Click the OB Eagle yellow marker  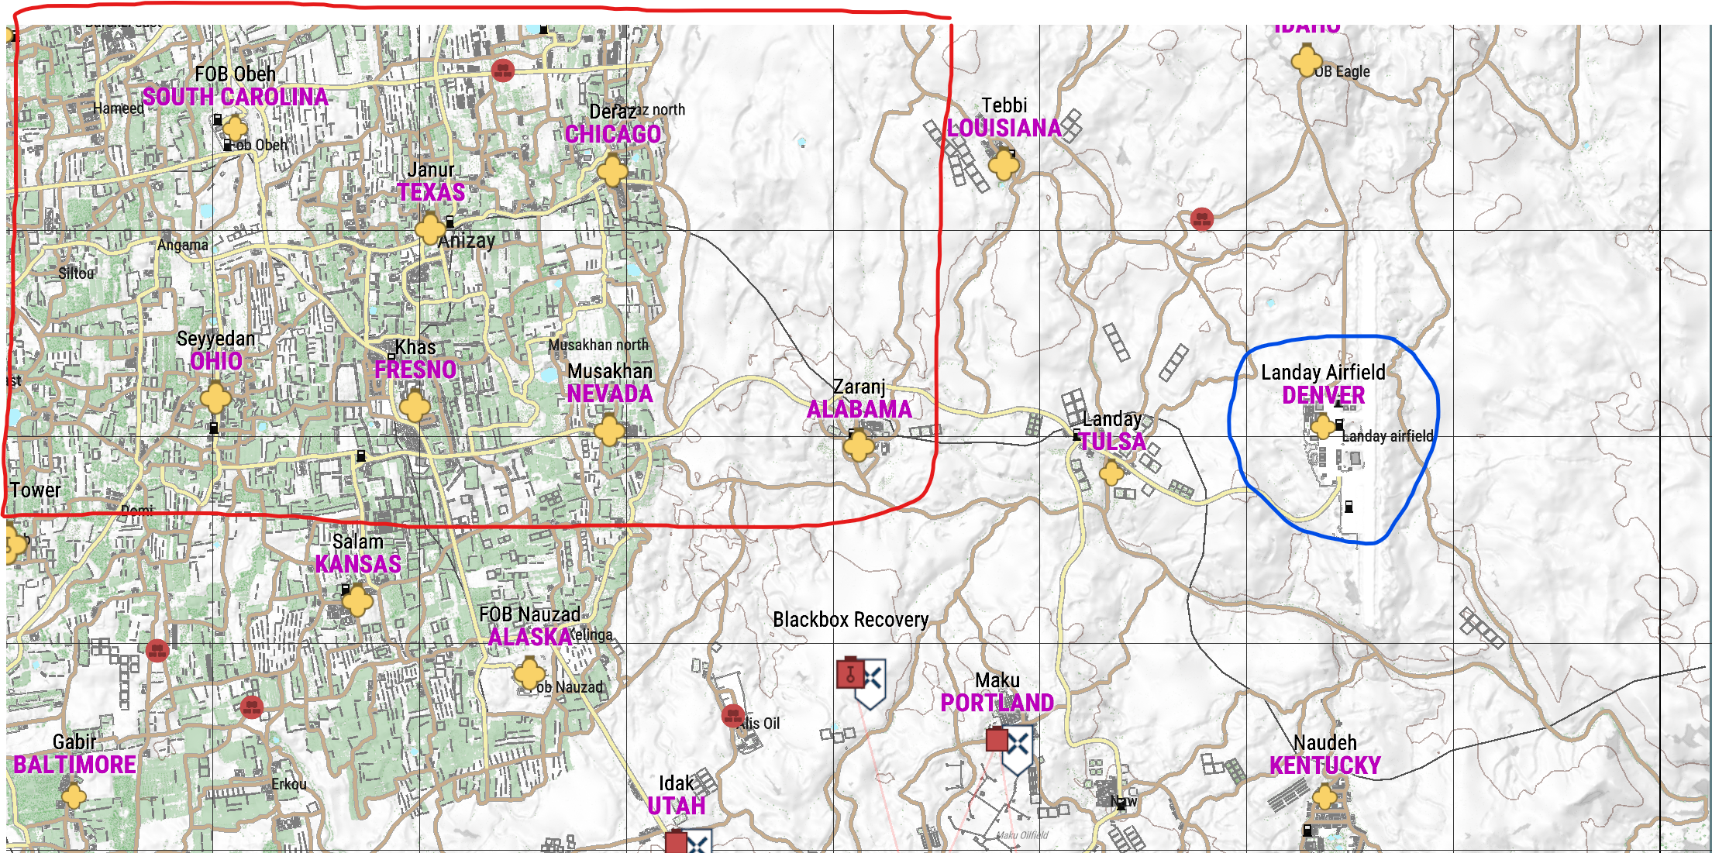click(1307, 60)
